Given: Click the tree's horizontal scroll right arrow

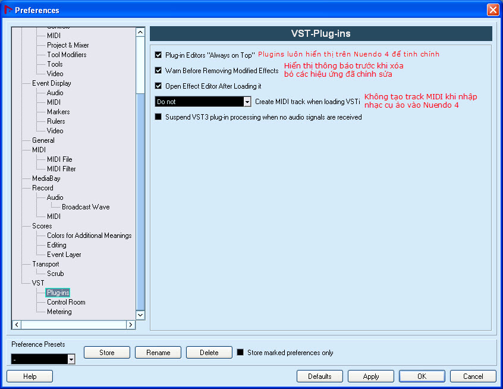Looking at the screenshot, I should click(131, 325).
